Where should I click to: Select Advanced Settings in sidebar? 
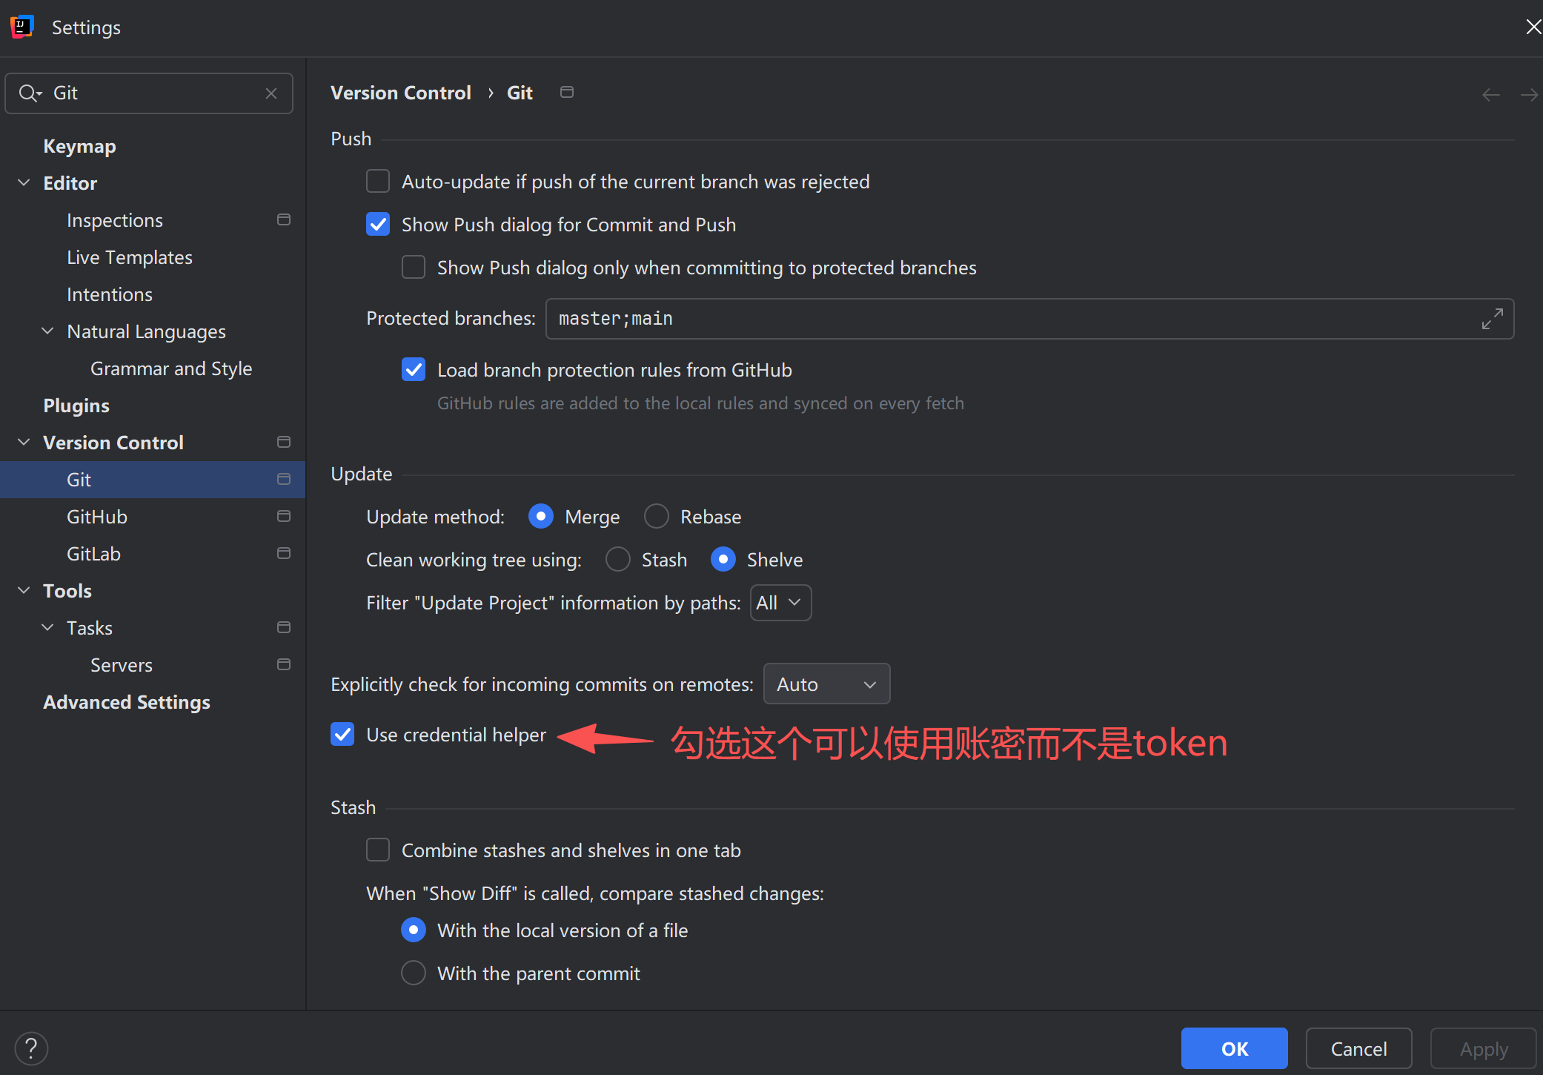127,702
